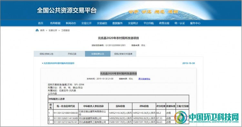This screenshot has width=242, height=127.
Task: Click the project number G1301322000812001
Action: coord(116,45)
